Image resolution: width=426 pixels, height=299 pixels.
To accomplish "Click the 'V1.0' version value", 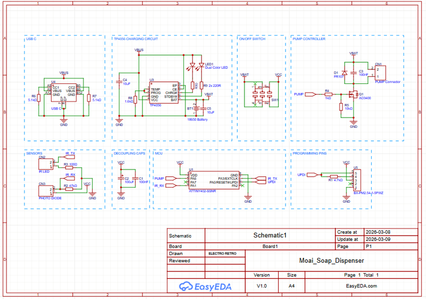I will (x=262, y=286).
